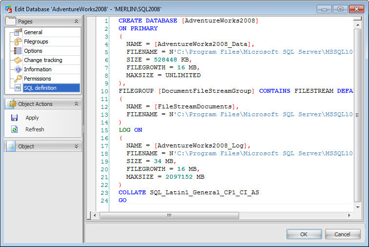Click horizontal scrollbar left arrow

[95, 215]
